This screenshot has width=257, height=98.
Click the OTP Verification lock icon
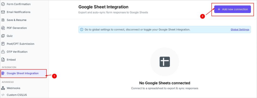click(x=3, y=52)
